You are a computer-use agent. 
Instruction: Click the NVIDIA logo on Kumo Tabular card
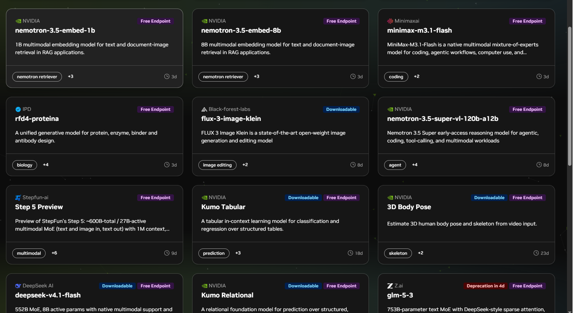(x=204, y=198)
